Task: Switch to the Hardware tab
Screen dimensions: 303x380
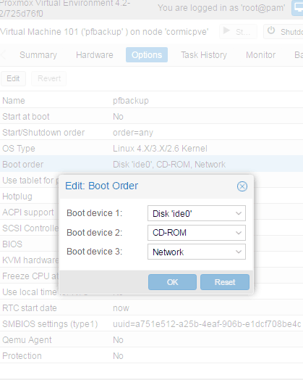Action: (x=95, y=55)
